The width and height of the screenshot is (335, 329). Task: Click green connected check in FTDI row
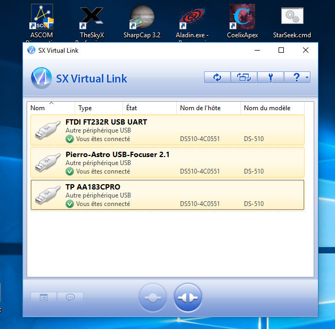[70, 139]
